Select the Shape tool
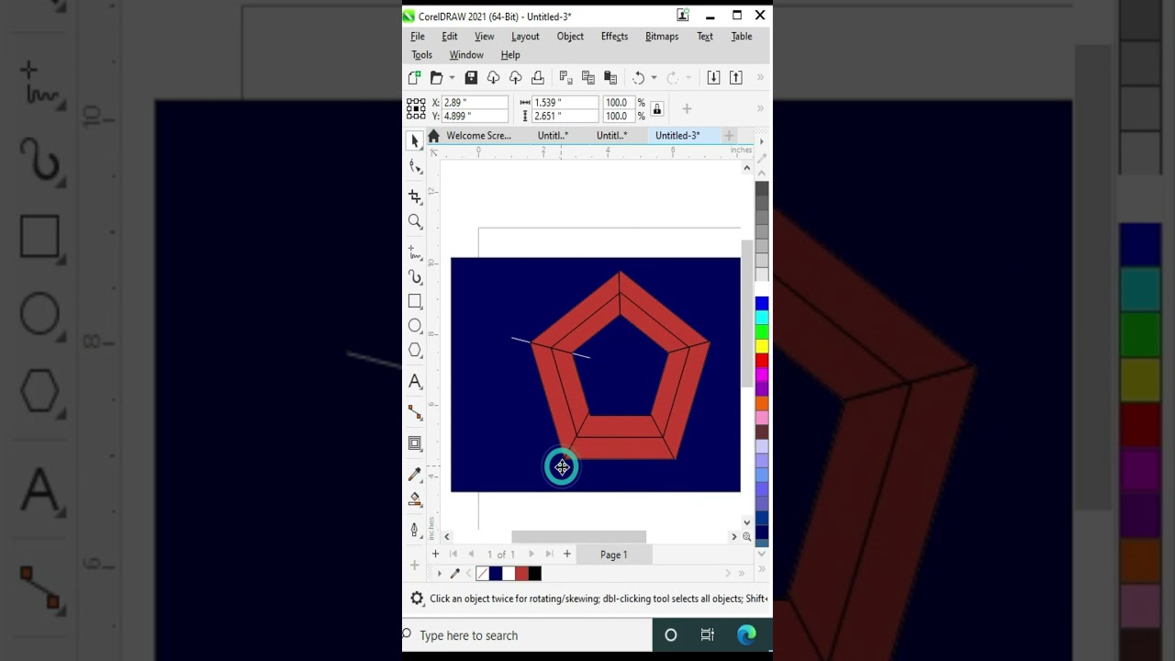This screenshot has height=661, width=1175. click(415, 166)
